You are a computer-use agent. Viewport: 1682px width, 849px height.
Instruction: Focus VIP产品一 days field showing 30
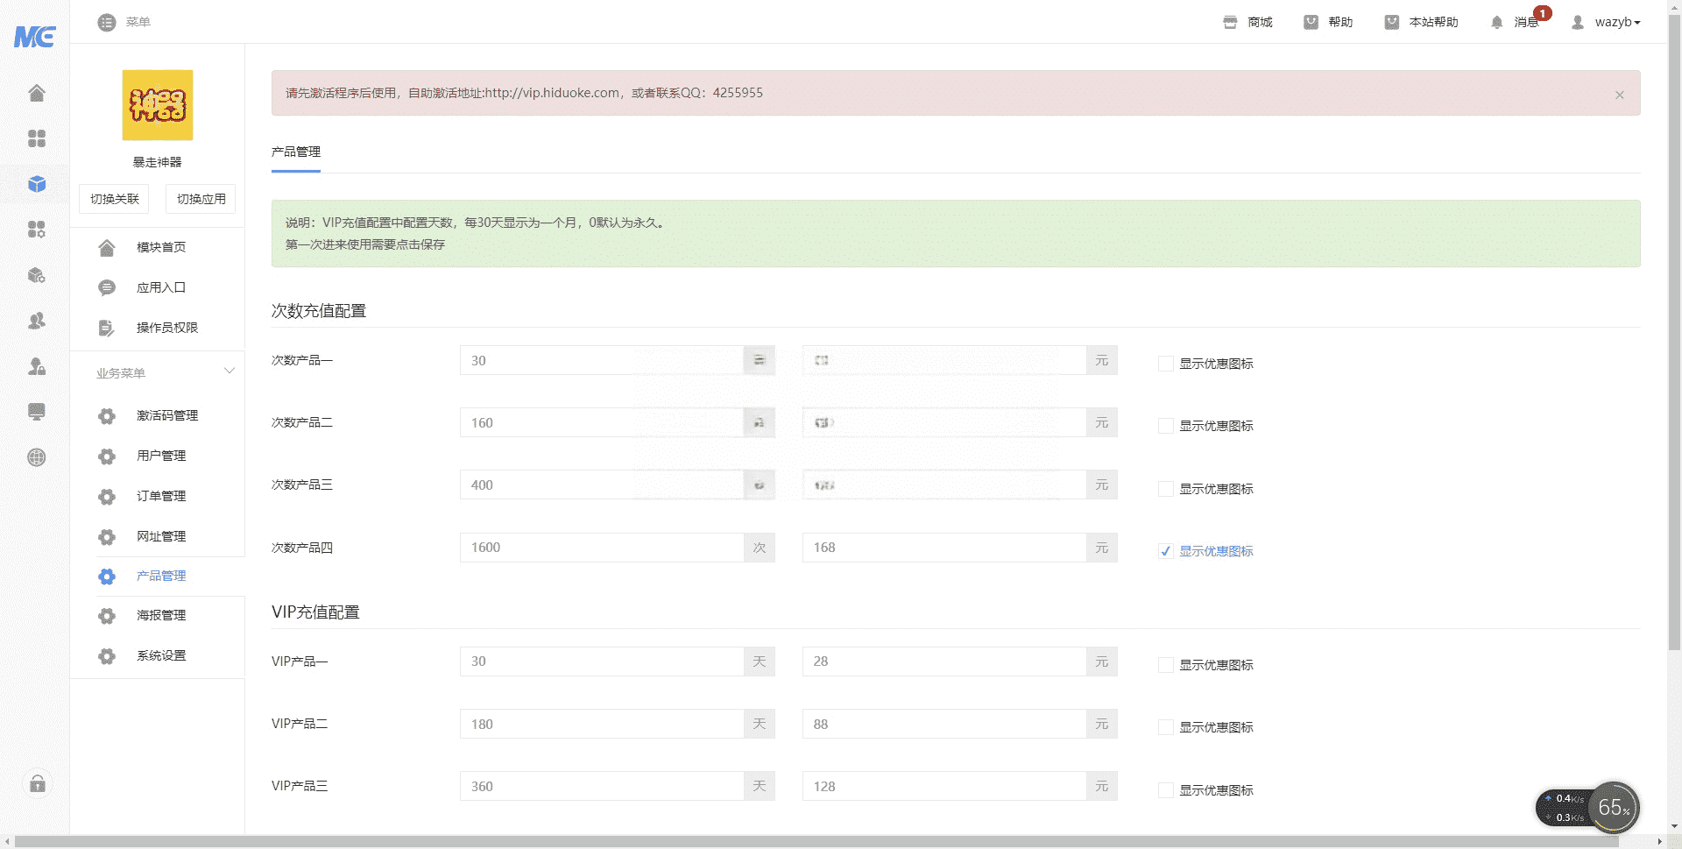point(602,662)
